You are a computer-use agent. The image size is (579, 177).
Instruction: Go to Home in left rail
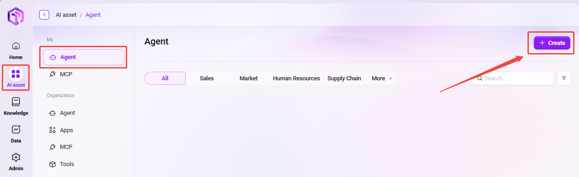(x=16, y=50)
